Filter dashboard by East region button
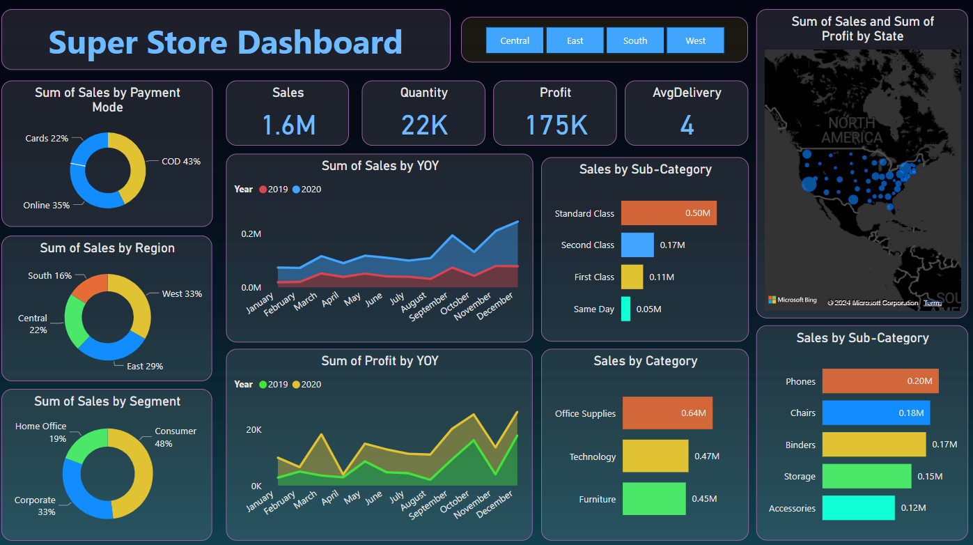 pos(575,40)
